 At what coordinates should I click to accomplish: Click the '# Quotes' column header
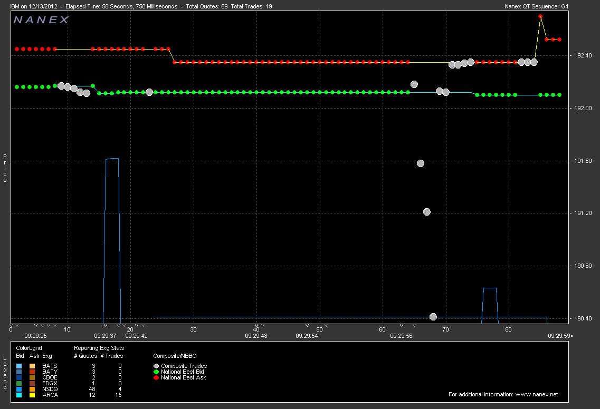coord(85,356)
